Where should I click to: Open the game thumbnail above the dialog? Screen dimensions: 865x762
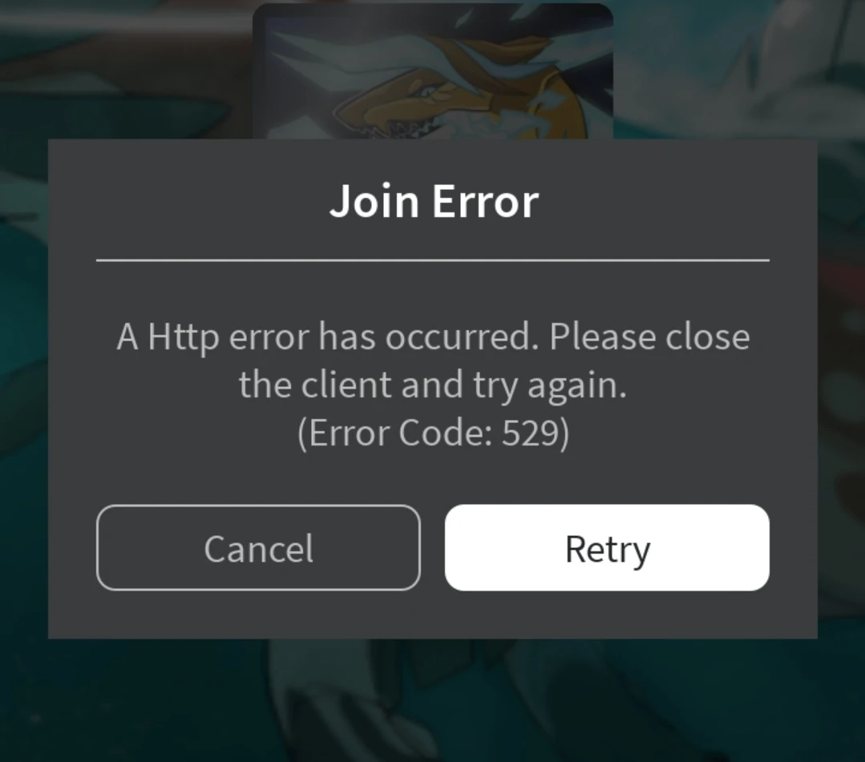pos(433,71)
